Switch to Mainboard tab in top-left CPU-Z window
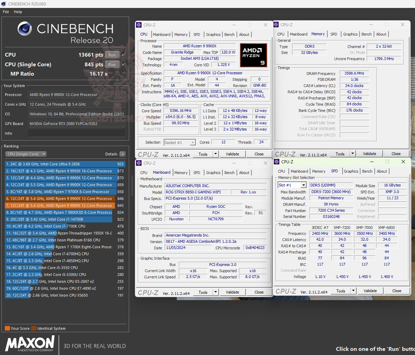Screen dimensions: 415x355 pyautogui.click(x=162, y=35)
